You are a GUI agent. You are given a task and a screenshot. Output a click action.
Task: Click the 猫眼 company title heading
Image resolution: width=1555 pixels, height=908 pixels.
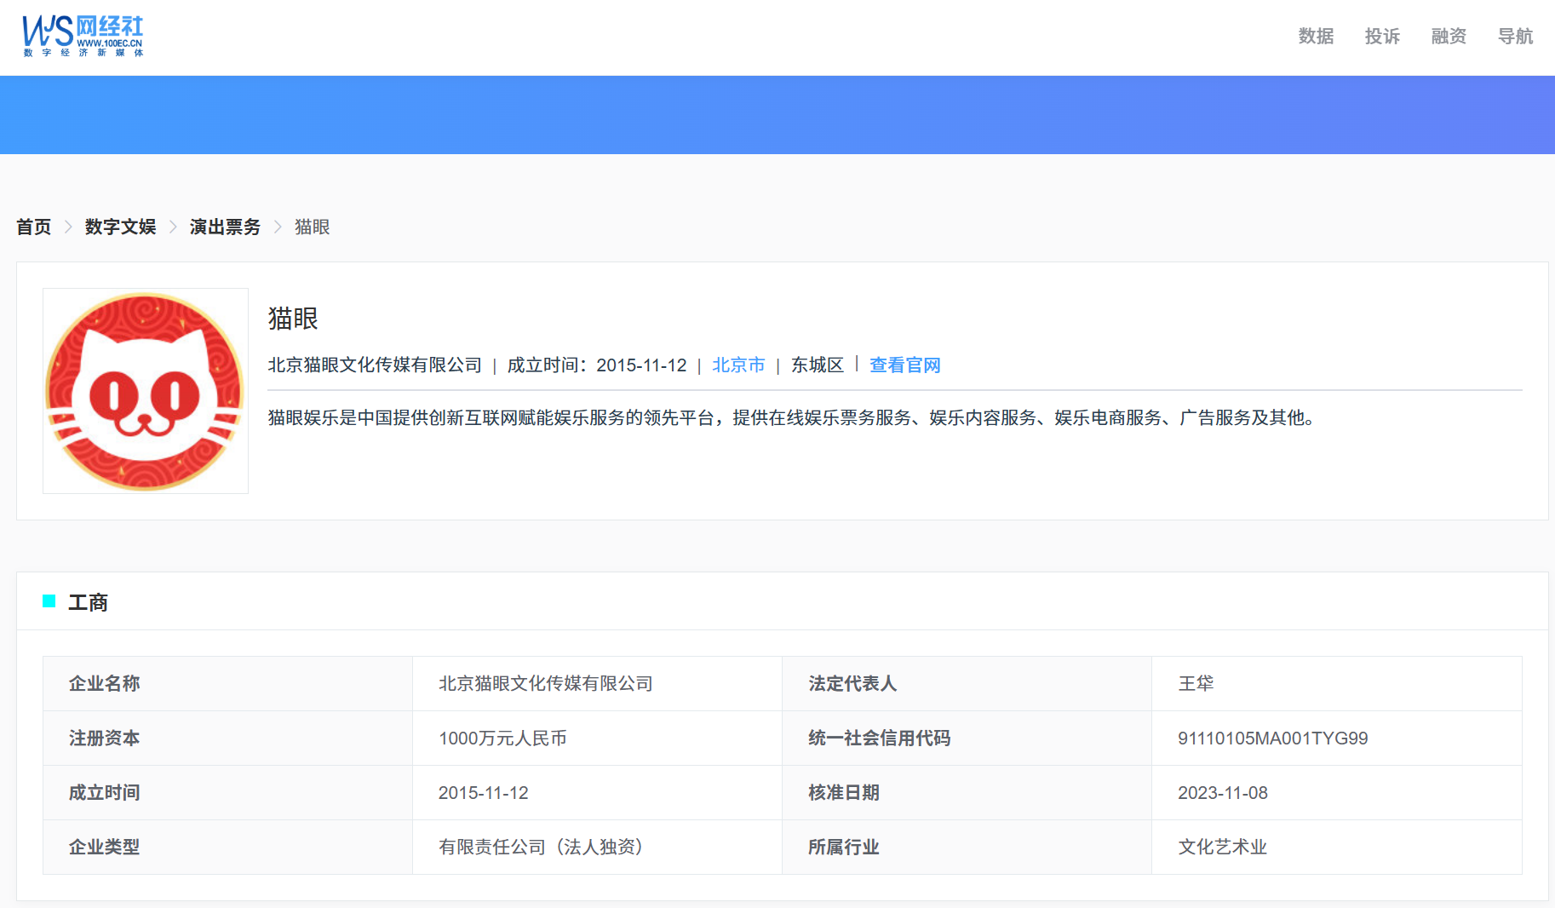293,319
